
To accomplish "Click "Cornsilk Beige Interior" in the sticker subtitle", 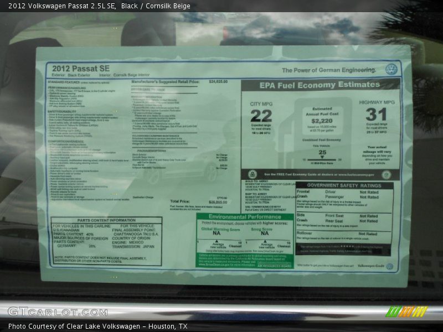I will [131, 75].
